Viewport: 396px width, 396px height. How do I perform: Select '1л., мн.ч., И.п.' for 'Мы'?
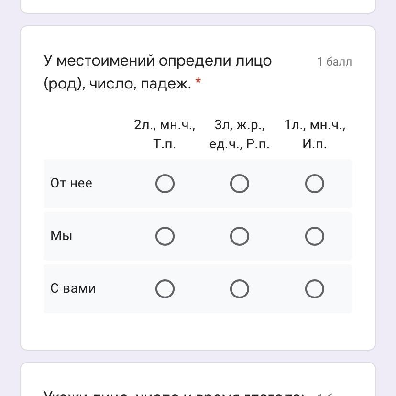(314, 236)
